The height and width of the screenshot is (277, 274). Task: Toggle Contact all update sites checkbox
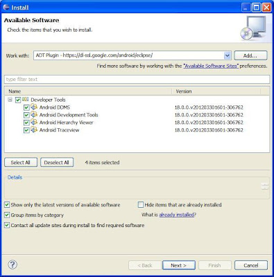coord(7,225)
